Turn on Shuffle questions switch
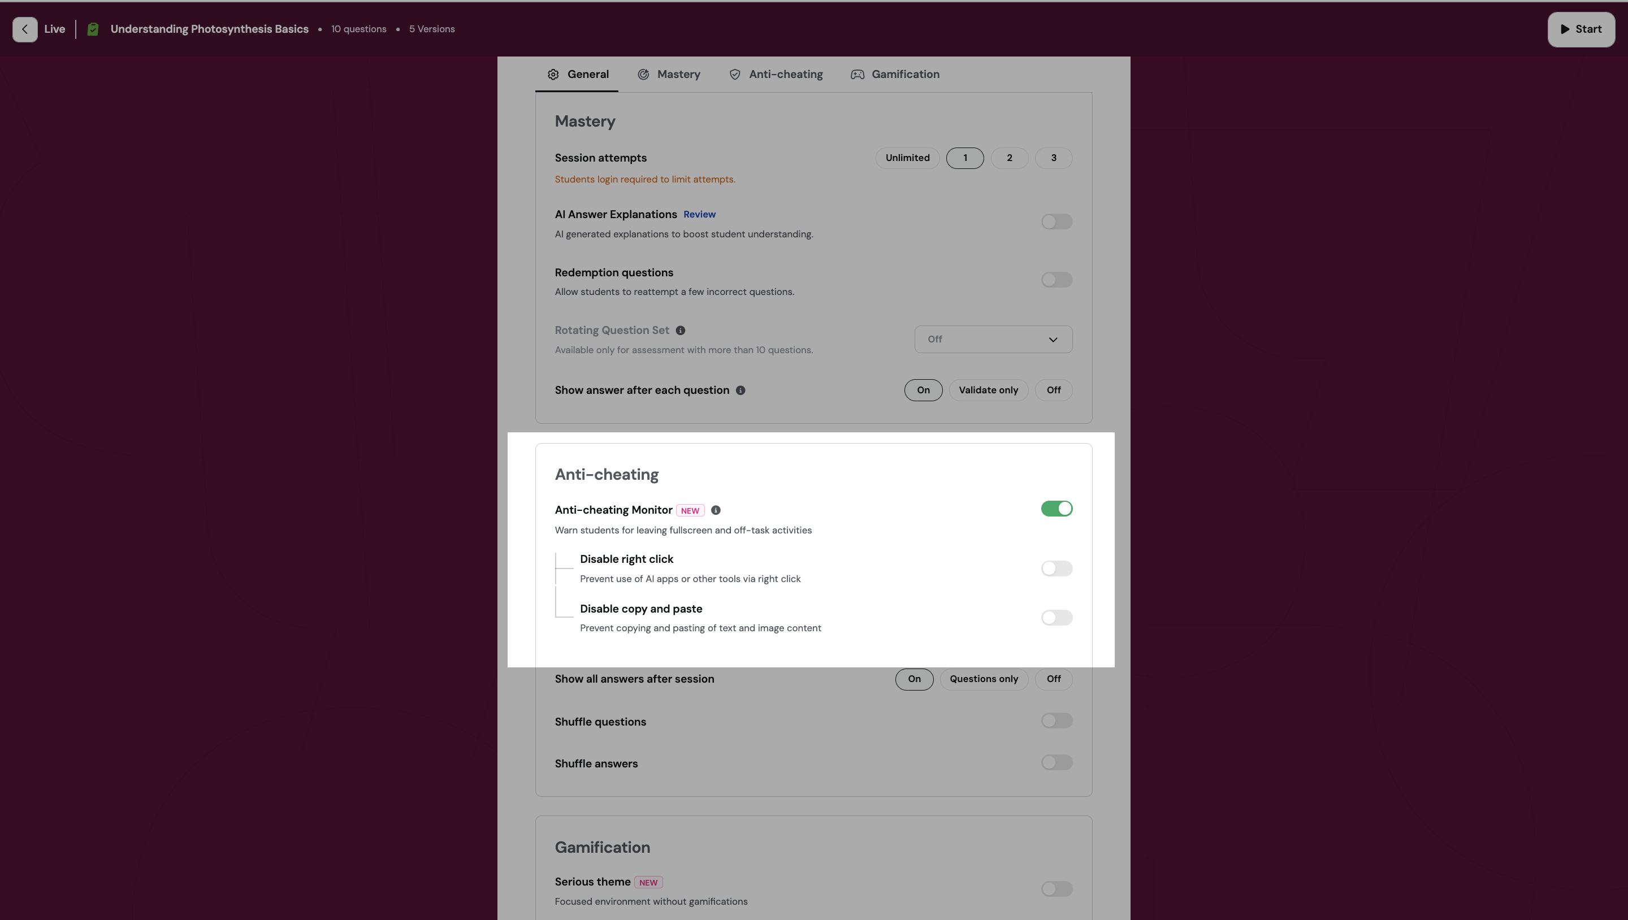This screenshot has width=1628, height=920. coord(1056,721)
